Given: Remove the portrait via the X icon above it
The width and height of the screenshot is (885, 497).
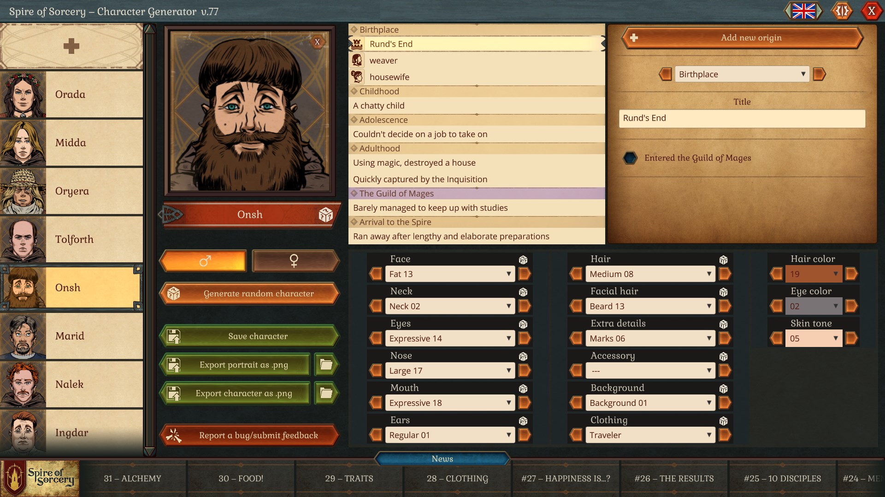Looking at the screenshot, I should point(317,42).
